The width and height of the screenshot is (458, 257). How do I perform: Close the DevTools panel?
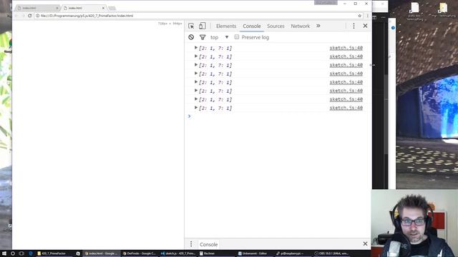tap(365, 26)
